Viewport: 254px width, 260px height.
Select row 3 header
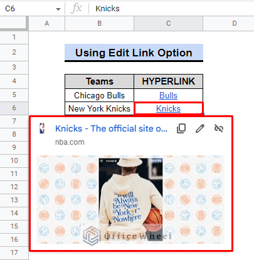(14, 67)
